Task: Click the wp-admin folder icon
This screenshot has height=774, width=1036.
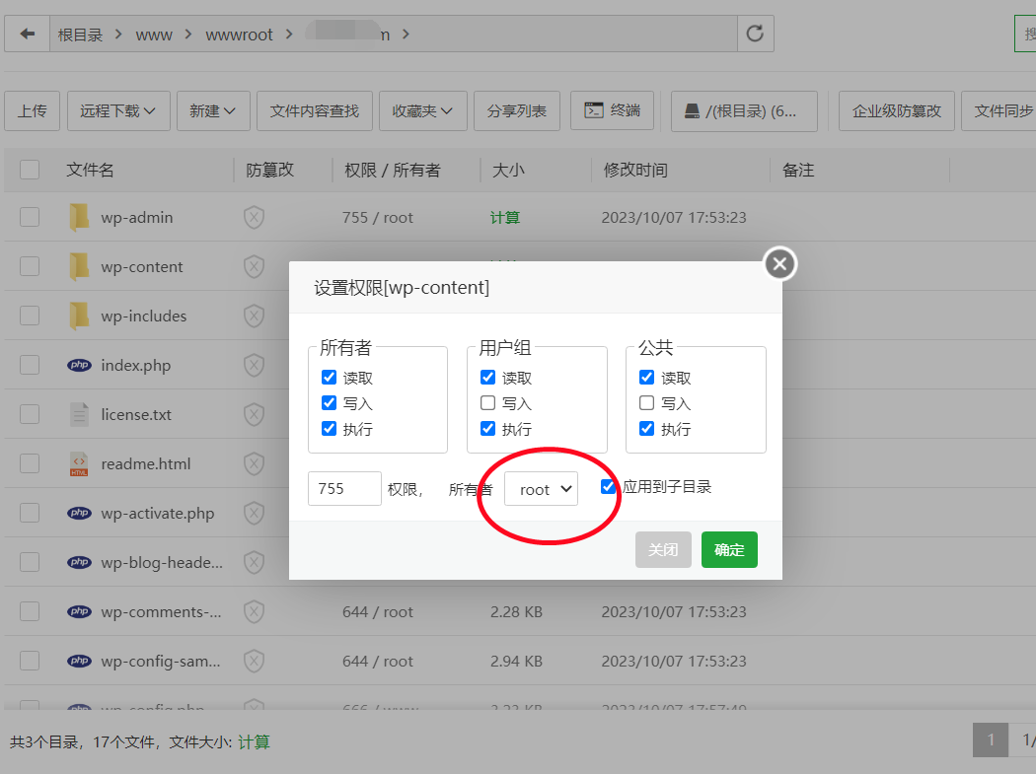Action: pos(79,217)
